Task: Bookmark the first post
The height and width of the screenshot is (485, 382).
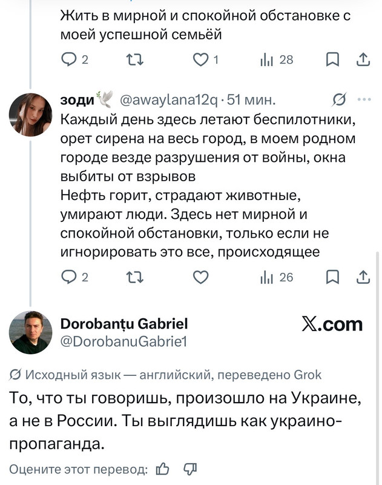Action: click(x=332, y=59)
